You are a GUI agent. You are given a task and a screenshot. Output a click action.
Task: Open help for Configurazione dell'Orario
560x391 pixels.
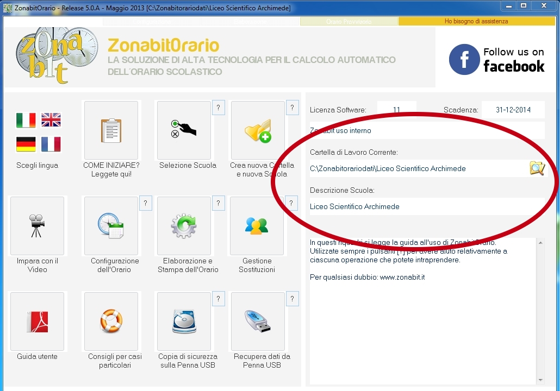(x=145, y=203)
